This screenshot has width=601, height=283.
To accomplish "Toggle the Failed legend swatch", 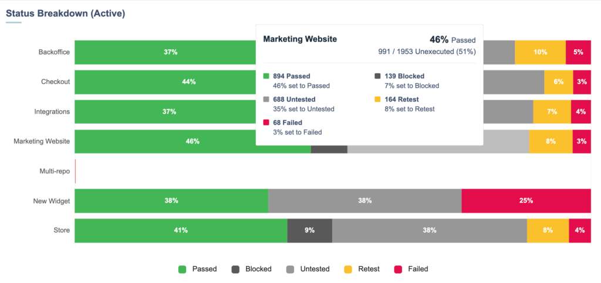I will point(398,270).
